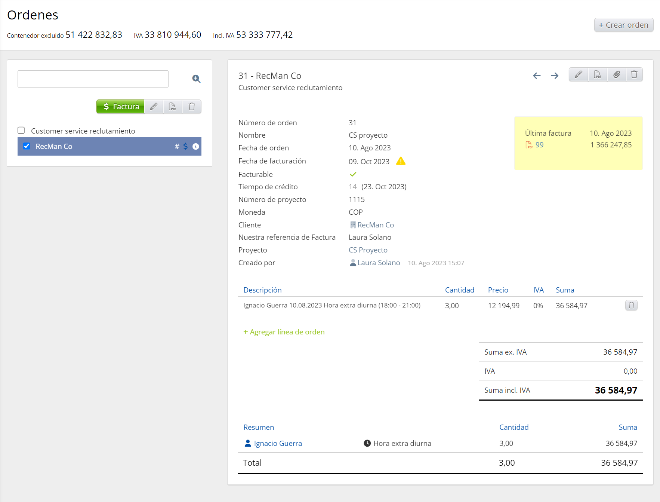Image resolution: width=660 pixels, height=502 pixels.
Task: Open invoice 99 PDF link
Action: [x=539, y=145]
